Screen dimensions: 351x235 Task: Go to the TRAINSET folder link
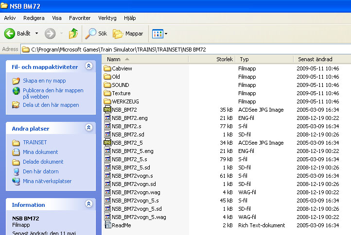point(35,142)
